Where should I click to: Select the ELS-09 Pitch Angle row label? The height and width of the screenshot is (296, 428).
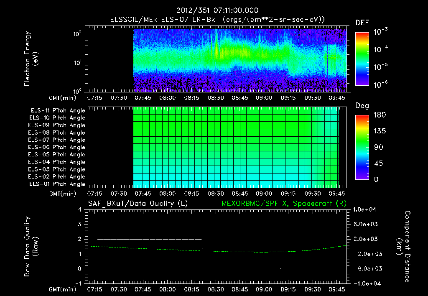[x=57, y=125]
